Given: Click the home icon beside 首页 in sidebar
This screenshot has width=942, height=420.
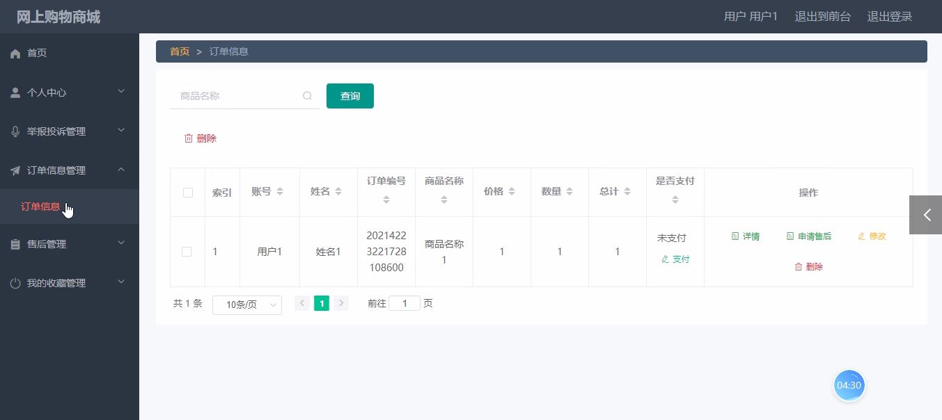Looking at the screenshot, I should click(x=15, y=54).
